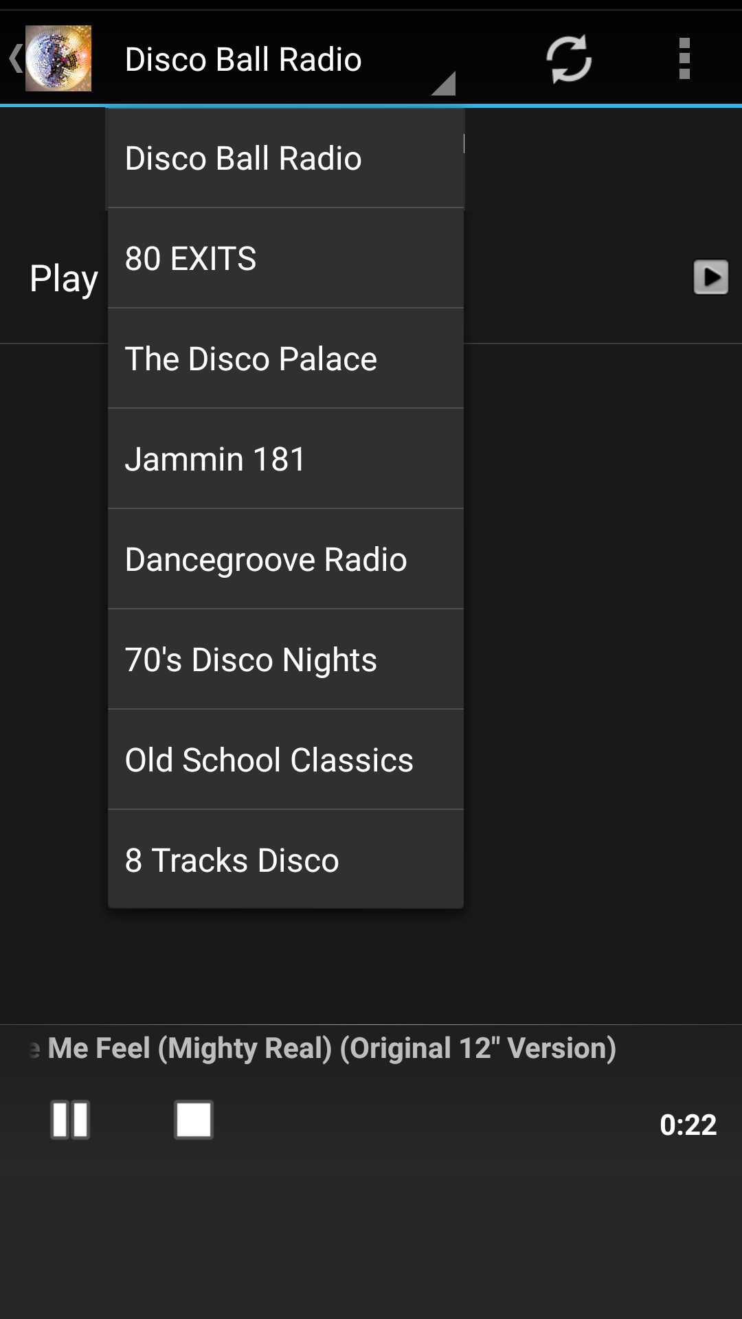The width and height of the screenshot is (742, 1319).
Task: Tune into Dancegroove Radio
Action: tap(286, 559)
